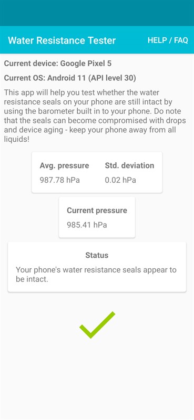Select the Std. deviation label
This screenshot has height=420, width=194.
click(x=130, y=165)
